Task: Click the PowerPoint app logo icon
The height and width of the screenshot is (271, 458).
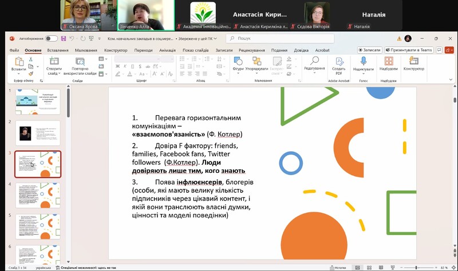Action: coord(11,38)
